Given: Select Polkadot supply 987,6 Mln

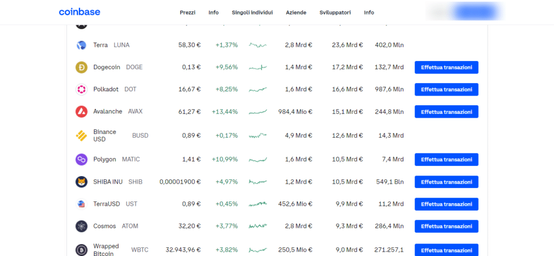Looking at the screenshot, I should (390, 90).
